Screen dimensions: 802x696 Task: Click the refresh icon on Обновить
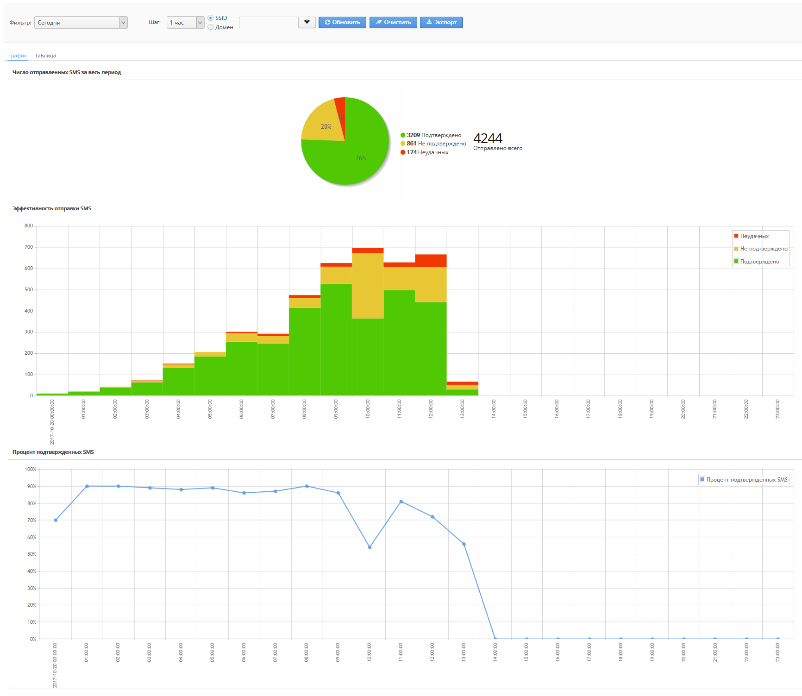[x=327, y=22]
